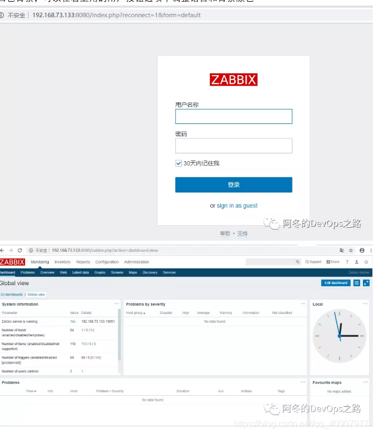Click the 'Number of users (online)' row

59,371
